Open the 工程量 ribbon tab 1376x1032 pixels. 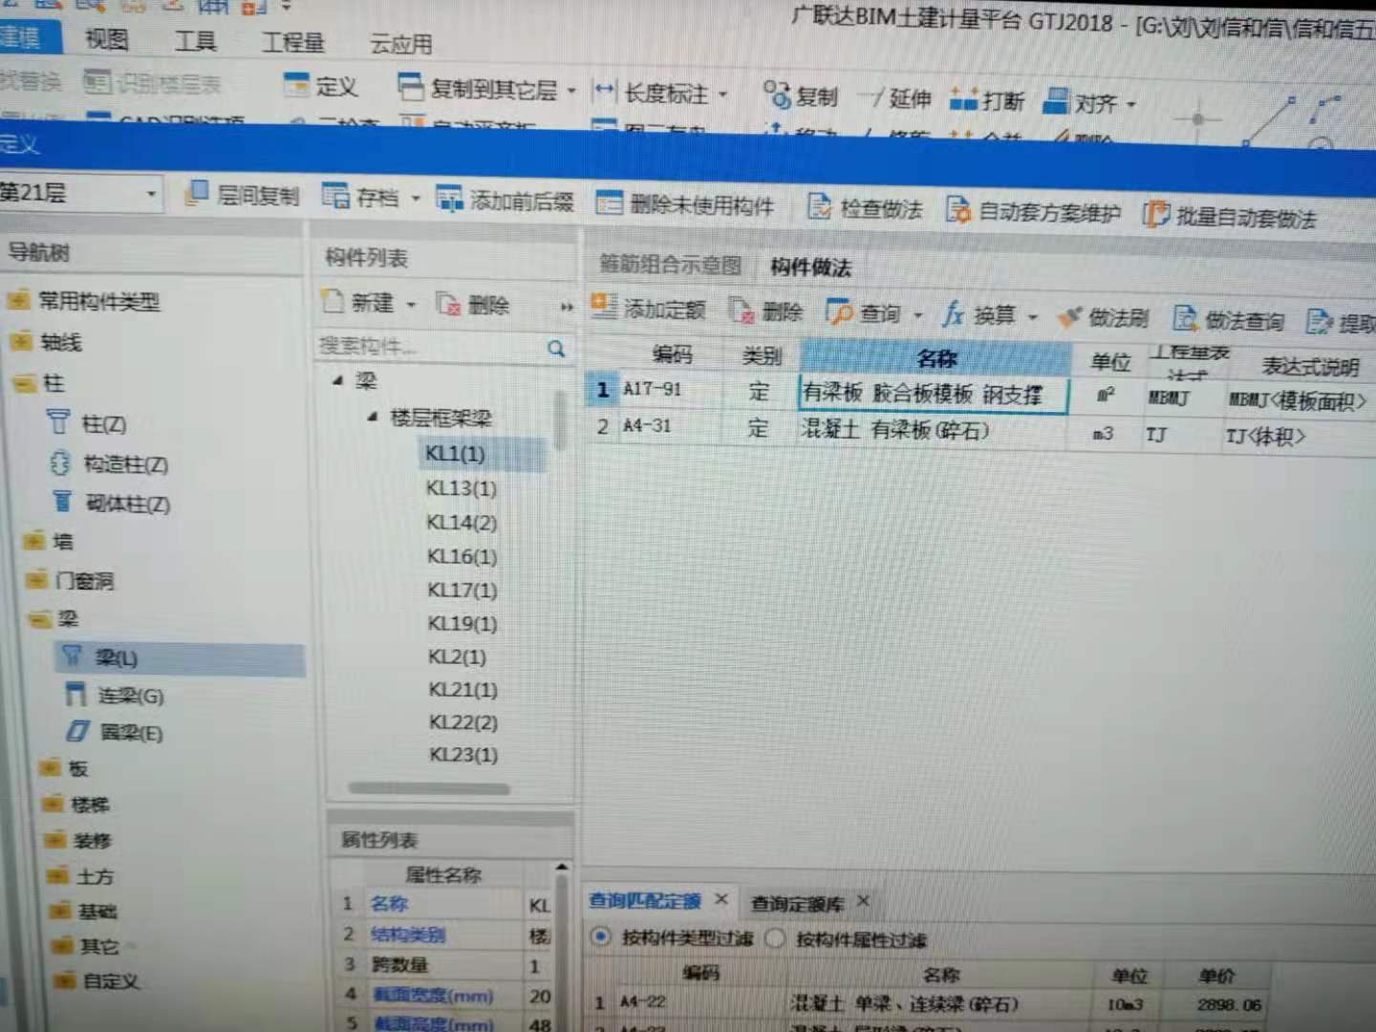point(293,42)
